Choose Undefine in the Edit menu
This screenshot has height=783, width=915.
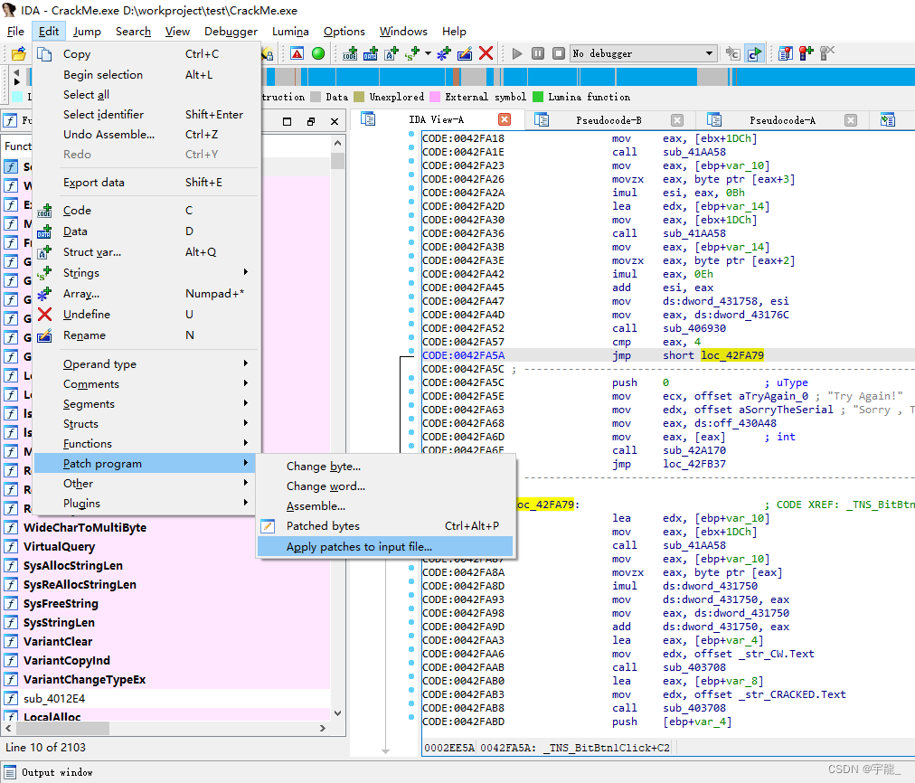point(146,315)
